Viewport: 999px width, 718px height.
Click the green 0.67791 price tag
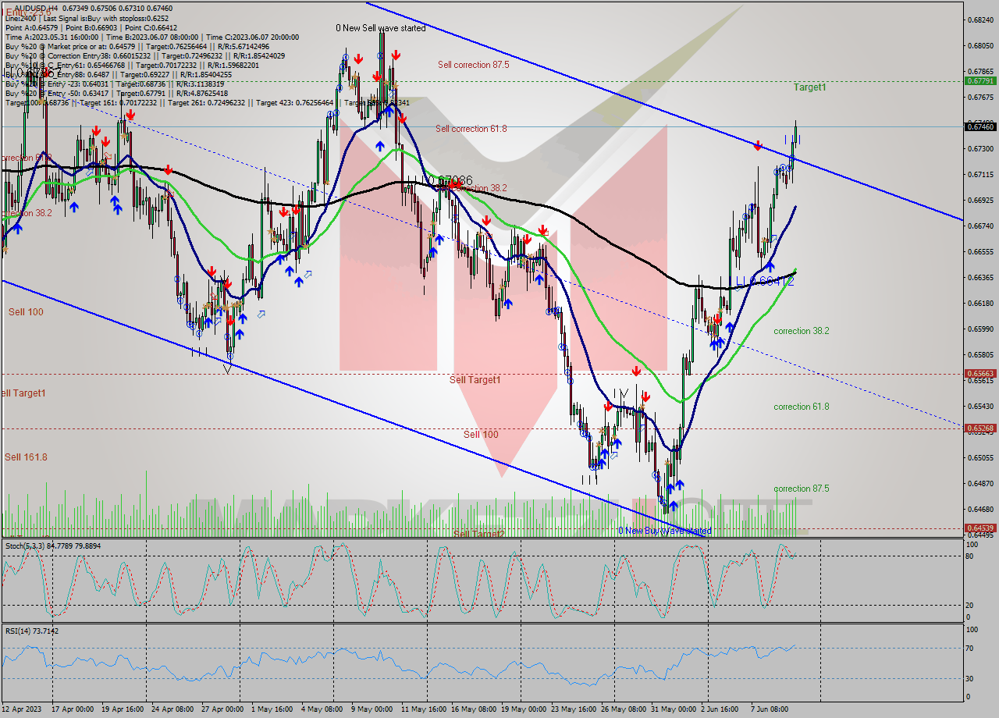click(980, 80)
